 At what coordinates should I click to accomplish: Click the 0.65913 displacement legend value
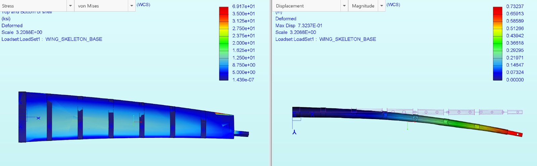click(515, 14)
